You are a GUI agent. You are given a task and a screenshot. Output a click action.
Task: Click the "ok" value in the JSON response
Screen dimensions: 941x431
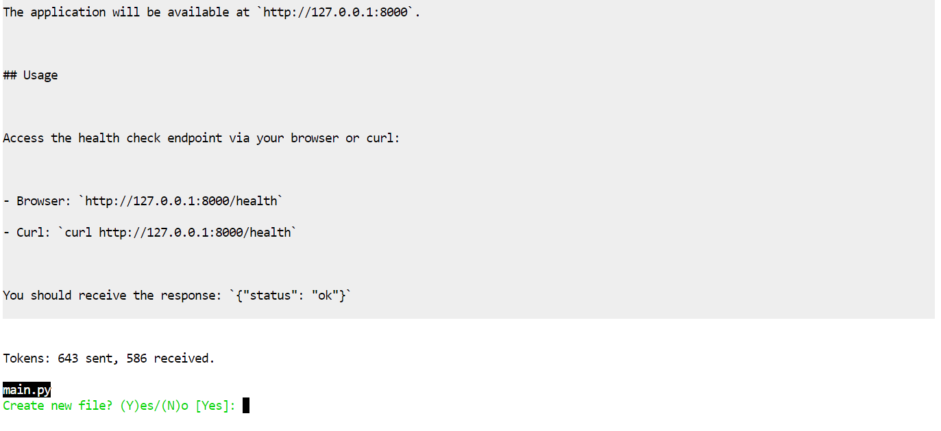(x=325, y=296)
